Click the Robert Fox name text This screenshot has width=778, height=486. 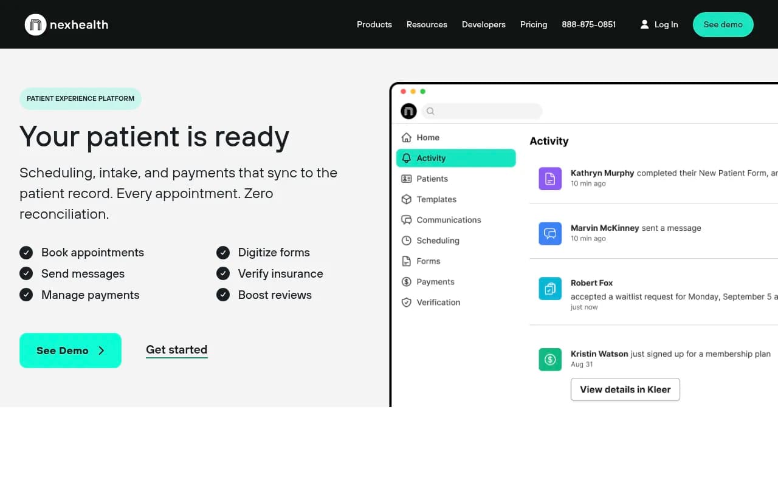click(591, 282)
